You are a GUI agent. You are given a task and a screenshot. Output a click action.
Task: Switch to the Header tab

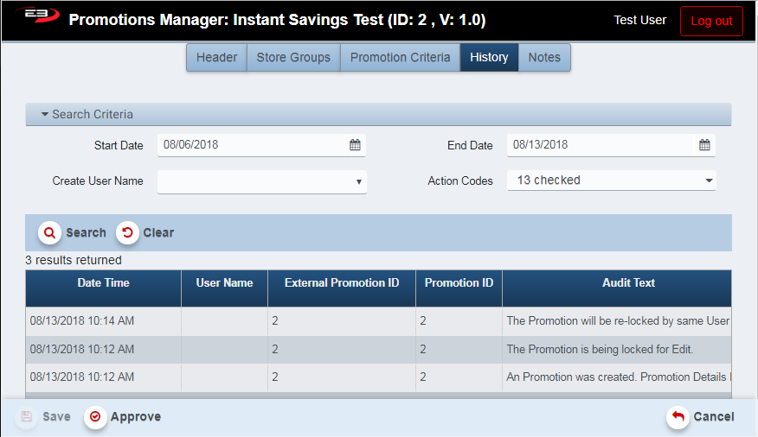pos(216,58)
